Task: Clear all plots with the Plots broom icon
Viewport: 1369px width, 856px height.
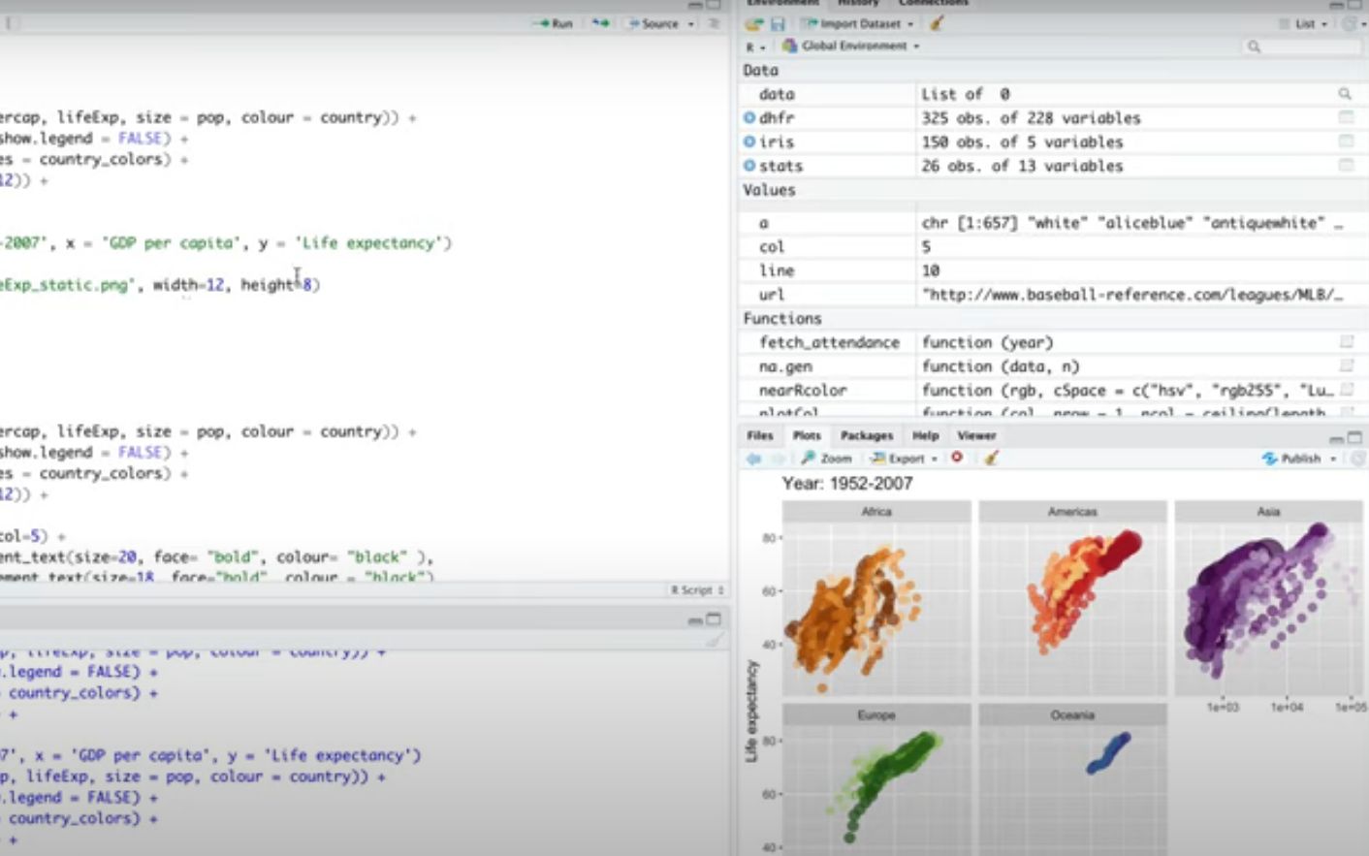Action: 988,458
